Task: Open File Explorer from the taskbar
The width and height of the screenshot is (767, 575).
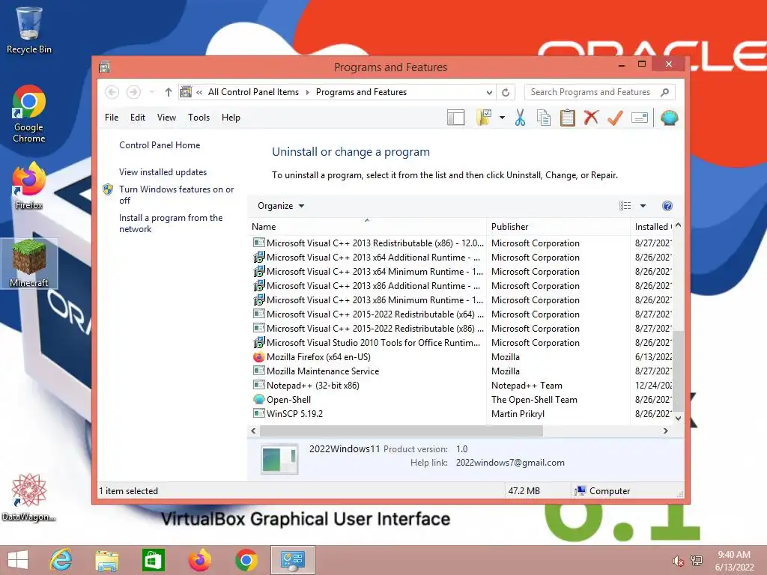Action: [107, 560]
